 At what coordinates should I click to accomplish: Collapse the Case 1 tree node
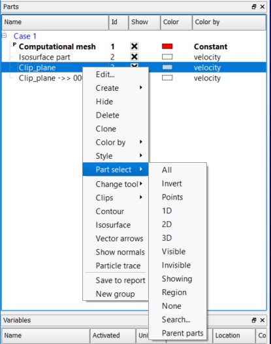[5, 35]
